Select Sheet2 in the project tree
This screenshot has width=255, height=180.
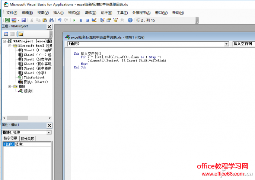pyautogui.click(x=35, y=55)
